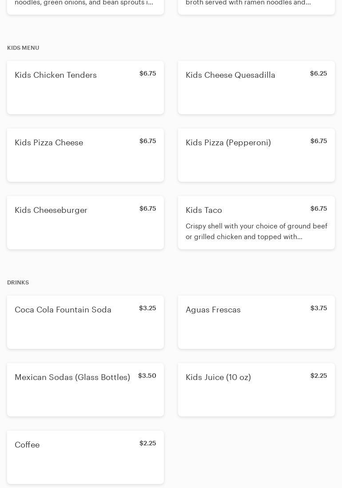The width and height of the screenshot is (342, 488).
Task: Open Kids Pizza (Pepperoni) card
Action: tap(256, 155)
